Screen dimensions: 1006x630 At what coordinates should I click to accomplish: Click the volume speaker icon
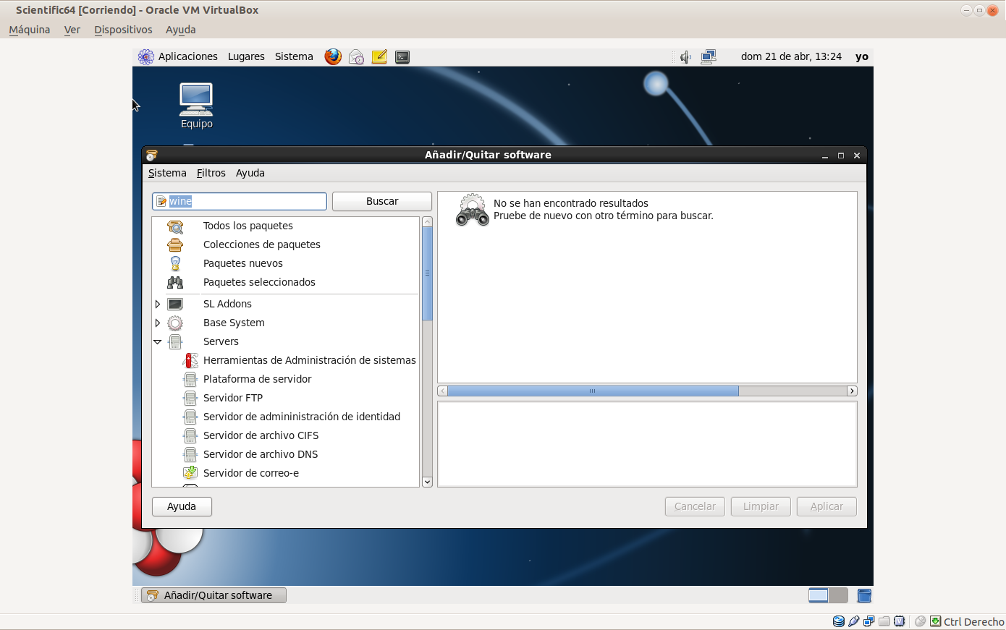[685, 56]
